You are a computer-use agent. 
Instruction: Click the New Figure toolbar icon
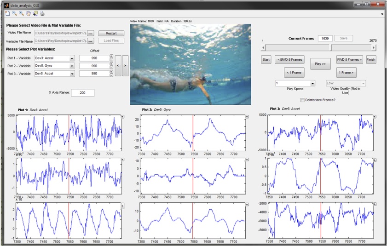tap(6, 14)
